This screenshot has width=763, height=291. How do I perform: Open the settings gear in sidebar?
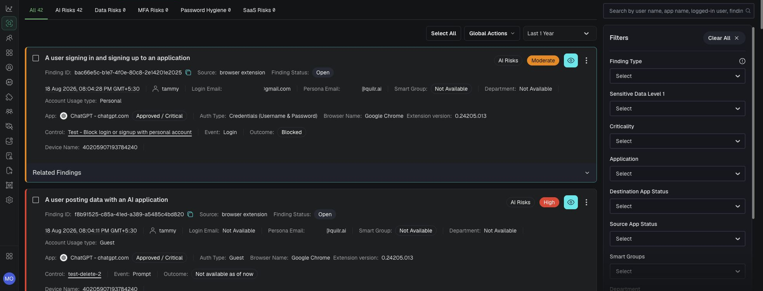pos(9,200)
